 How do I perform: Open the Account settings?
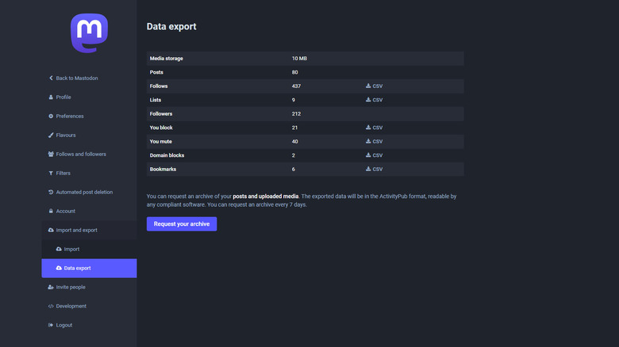point(89,211)
